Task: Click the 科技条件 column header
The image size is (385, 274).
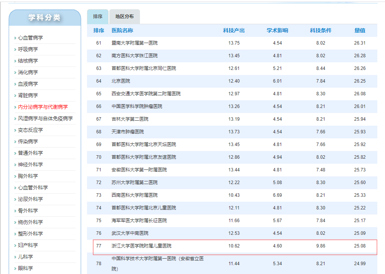Action: (321, 30)
